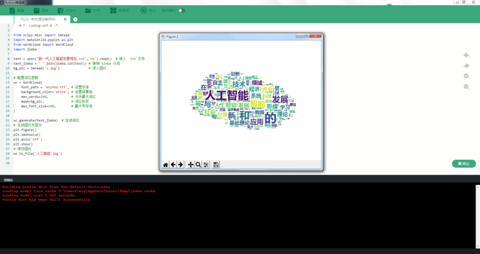
Task: Click the 'plt.imshow(wc)' code line
Action: tap(27, 135)
